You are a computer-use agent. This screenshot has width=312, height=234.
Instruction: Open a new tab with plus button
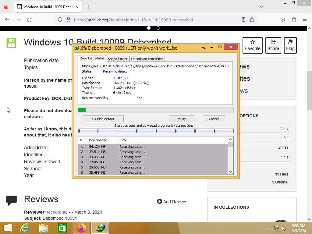(88, 7)
